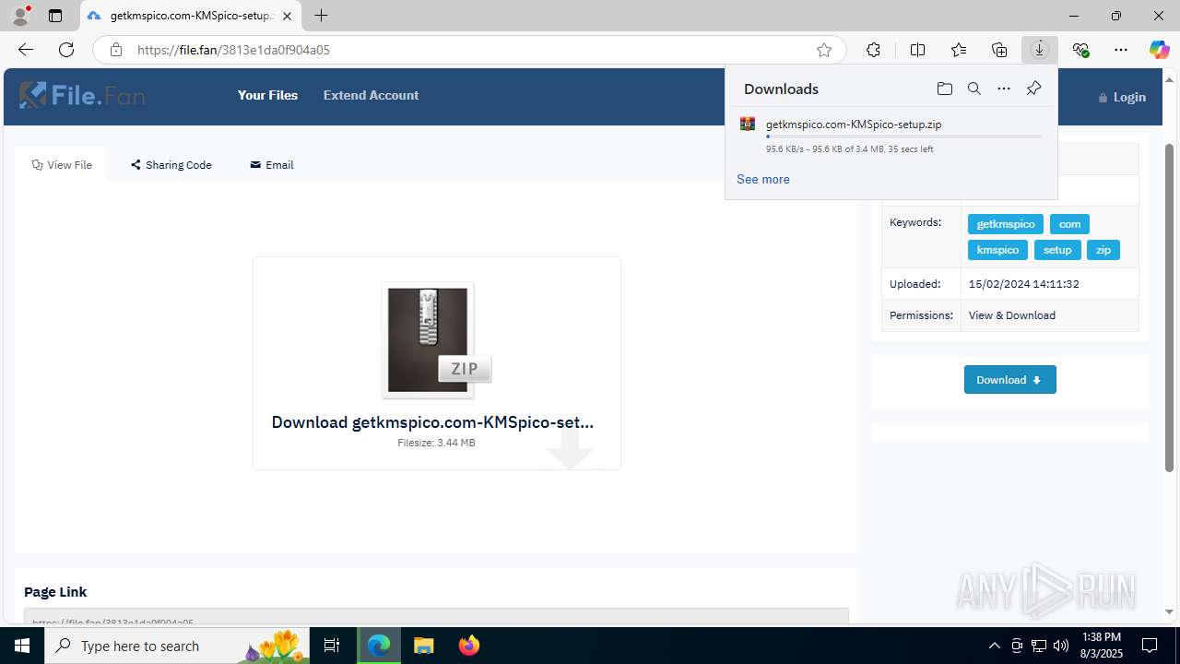1180x664 pixels.
Task: Open a new browser tab
Action: click(x=321, y=16)
